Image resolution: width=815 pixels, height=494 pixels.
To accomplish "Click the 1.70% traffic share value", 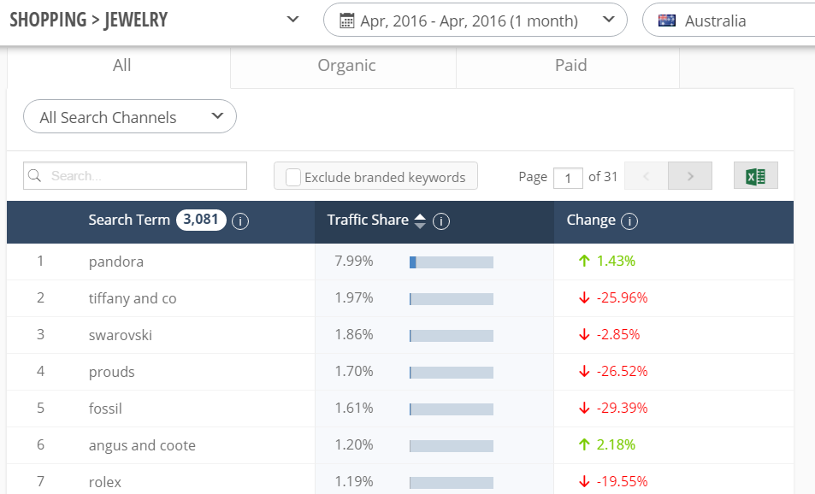I will click(x=354, y=371).
